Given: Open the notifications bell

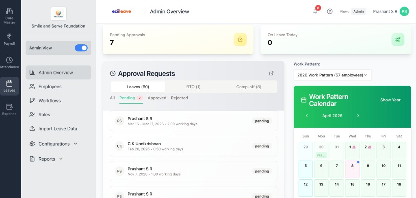Looking at the screenshot, I should [315, 11].
